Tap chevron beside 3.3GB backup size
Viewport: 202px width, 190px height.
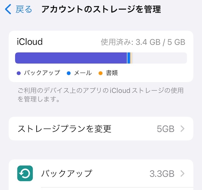click(182, 174)
